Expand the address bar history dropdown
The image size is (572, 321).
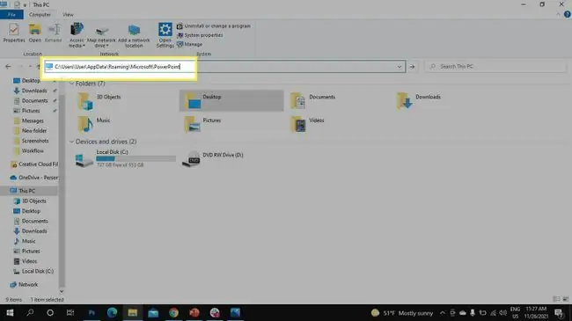click(400, 67)
